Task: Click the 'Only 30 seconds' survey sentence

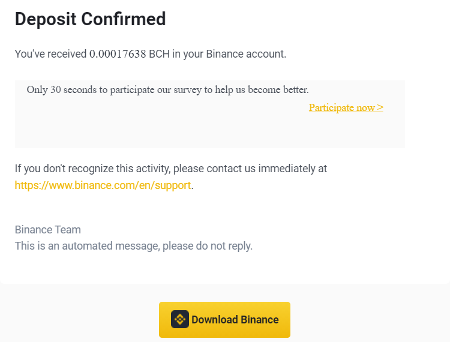Action: tap(167, 90)
